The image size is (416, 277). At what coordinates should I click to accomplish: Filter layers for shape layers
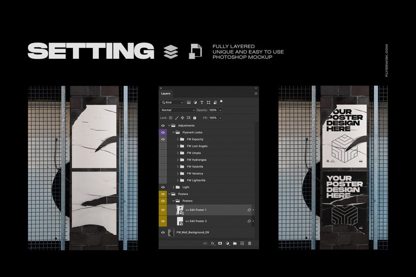point(208,103)
